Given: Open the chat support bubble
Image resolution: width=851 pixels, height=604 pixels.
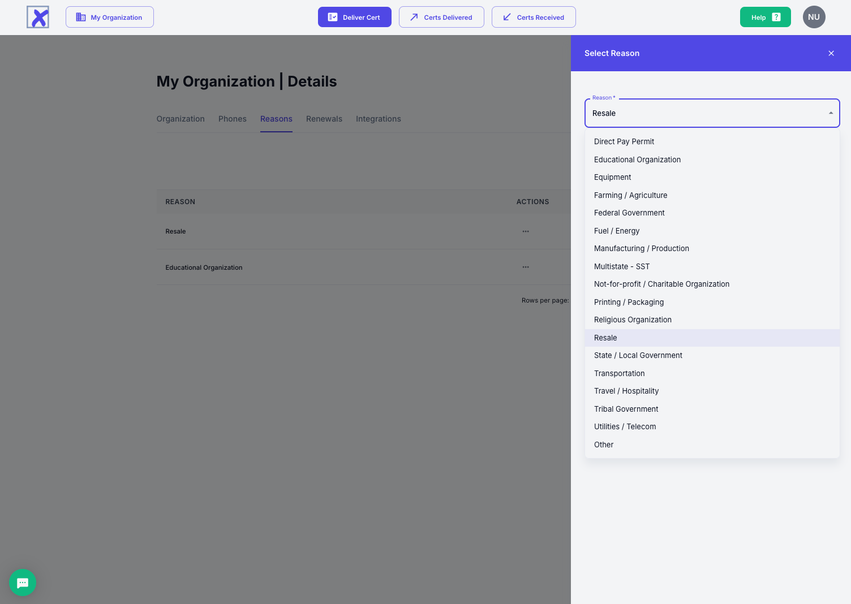Looking at the screenshot, I should tap(23, 583).
